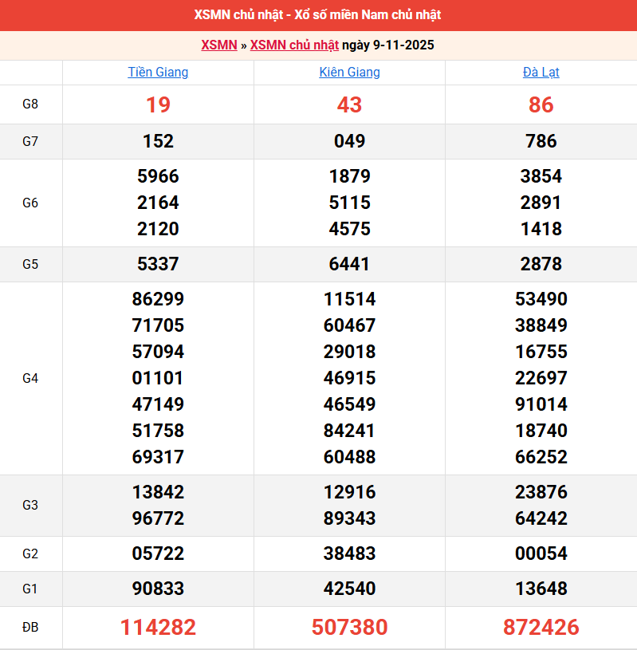Select the G1 number 90833
The image size is (637, 650).
[158, 589]
